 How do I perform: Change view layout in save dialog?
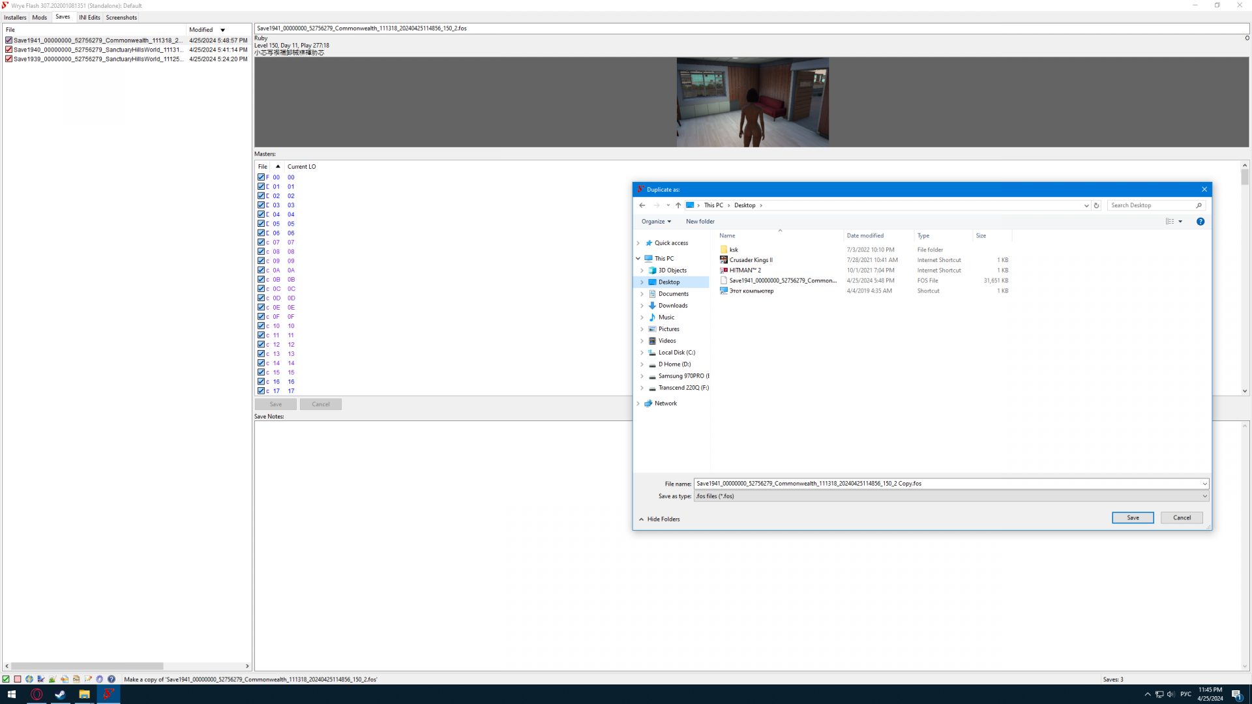[x=1170, y=222]
